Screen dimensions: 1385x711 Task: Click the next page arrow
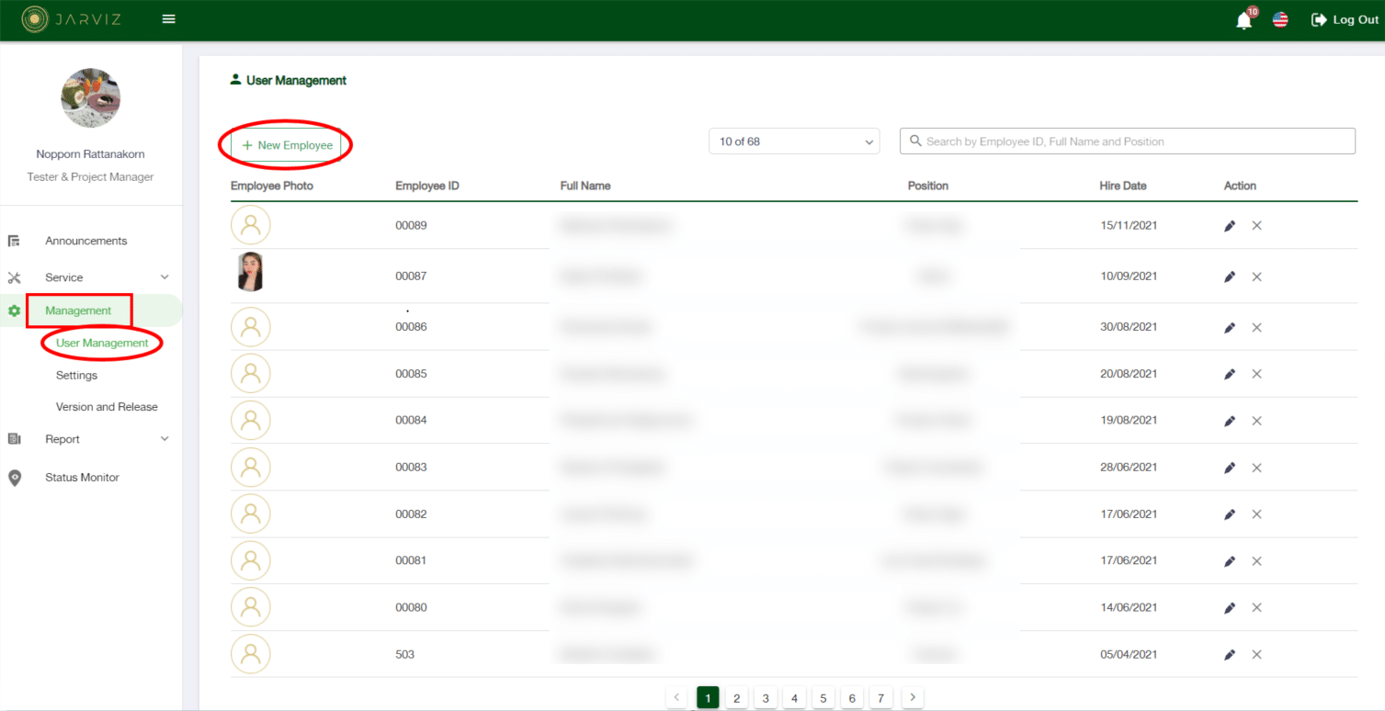point(912,698)
